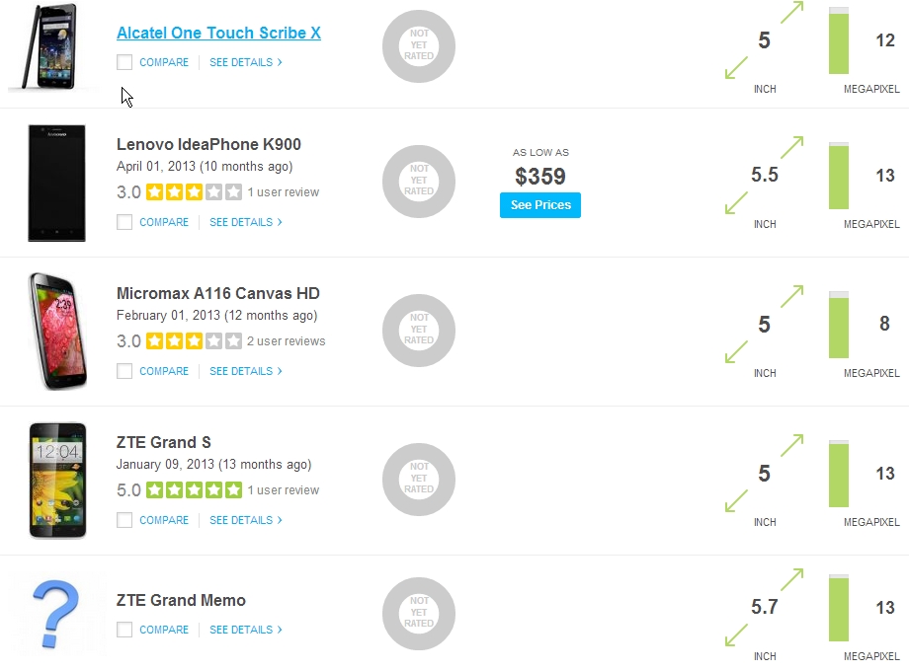The image size is (909, 671).
Task: Click the ZTE Grand S phone thumbnail
Action: (57, 481)
